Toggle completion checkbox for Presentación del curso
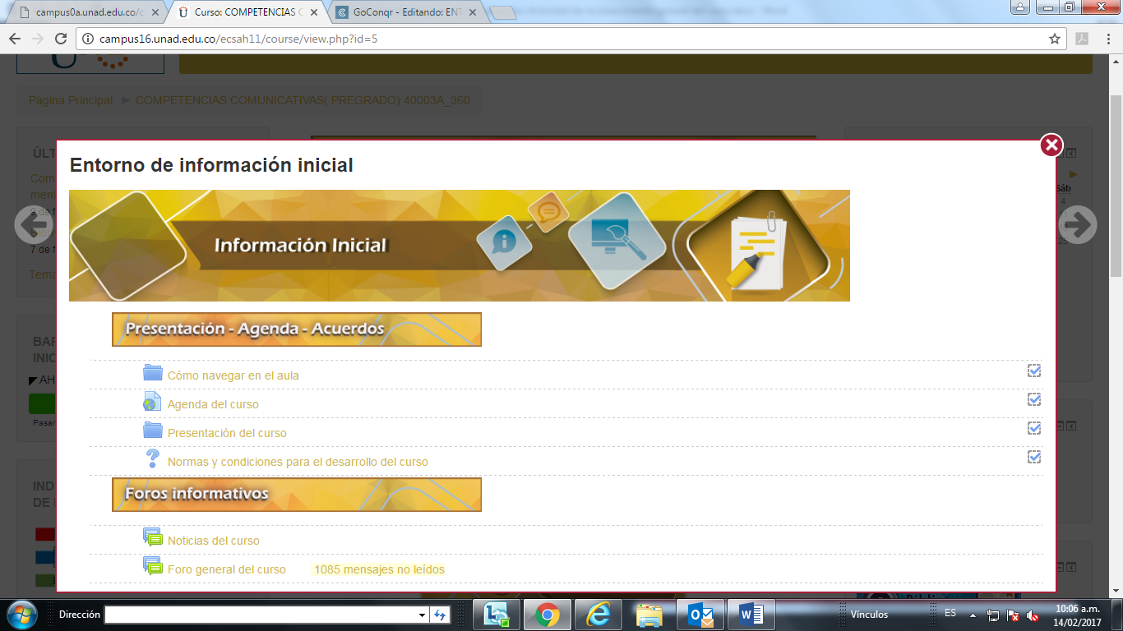 click(1034, 428)
